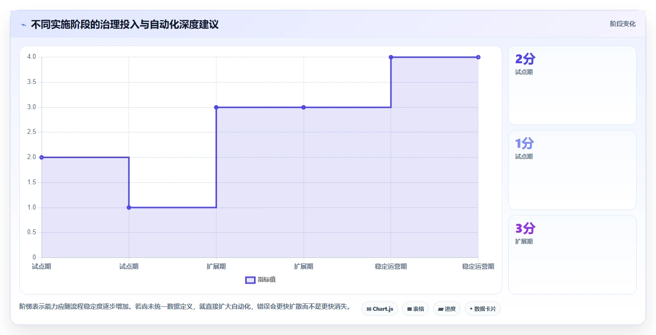Select the 表格 tag
The image size is (656, 335).
pos(415,309)
